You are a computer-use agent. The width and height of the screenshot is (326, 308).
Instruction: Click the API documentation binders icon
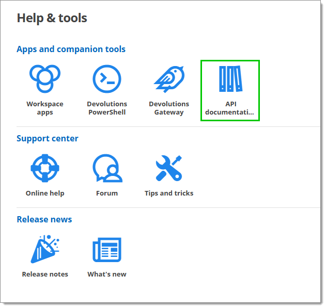click(230, 79)
